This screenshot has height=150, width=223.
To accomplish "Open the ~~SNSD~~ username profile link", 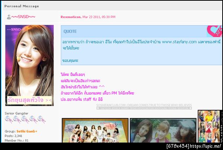I will [x=23, y=17].
